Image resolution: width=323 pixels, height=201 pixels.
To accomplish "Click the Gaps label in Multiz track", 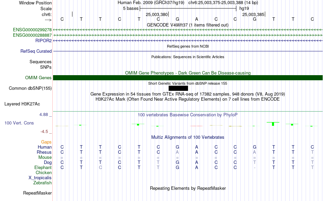I will click(x=46, y=142).
